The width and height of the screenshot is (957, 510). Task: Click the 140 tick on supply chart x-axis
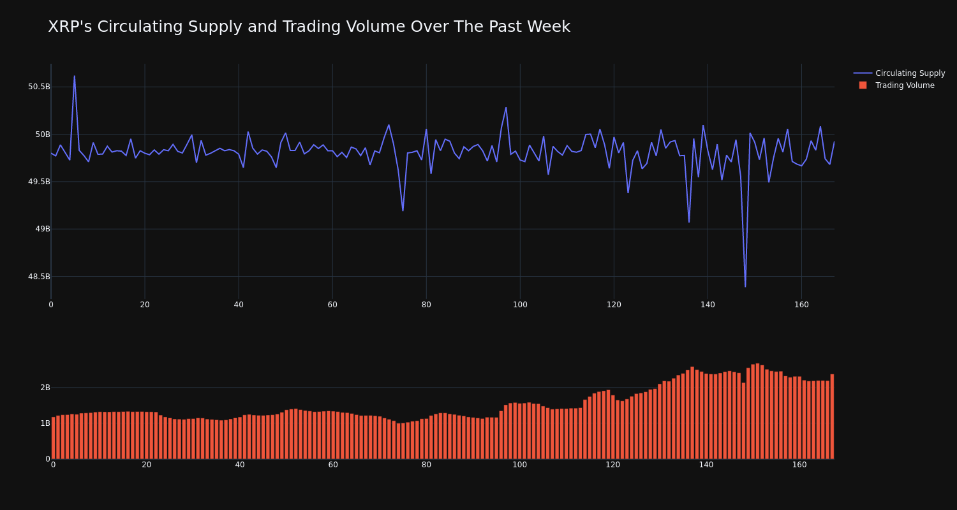point(708,305)
